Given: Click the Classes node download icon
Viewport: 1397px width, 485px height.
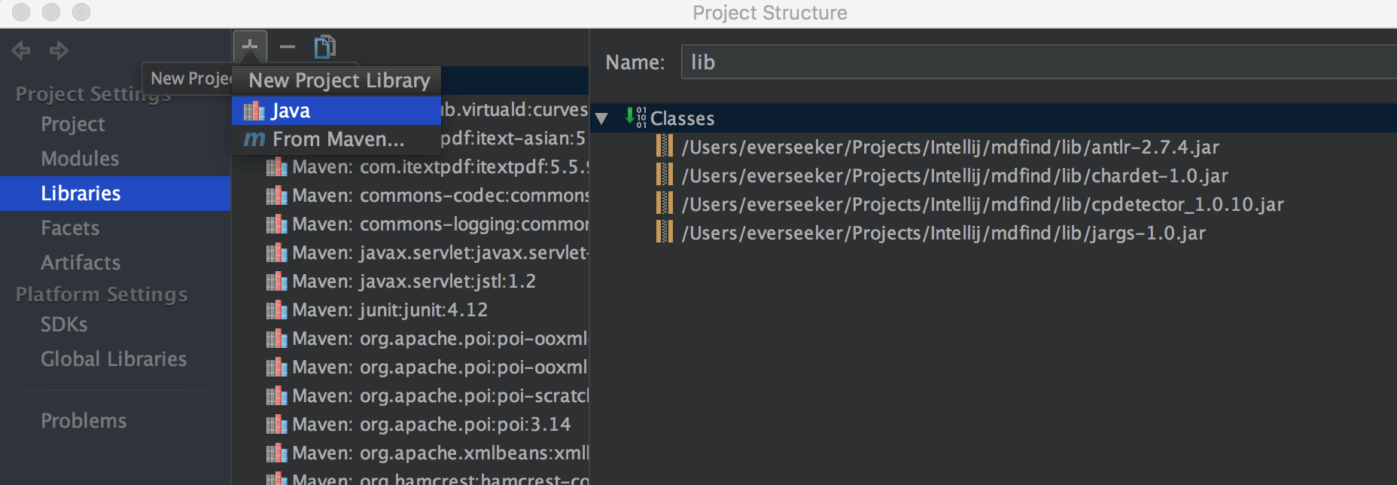Looking at the screenshot, I should (x=635, y=117).
